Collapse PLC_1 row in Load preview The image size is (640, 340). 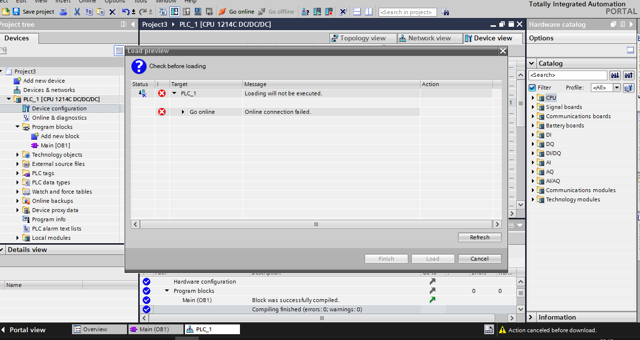[x=174, y=93]
